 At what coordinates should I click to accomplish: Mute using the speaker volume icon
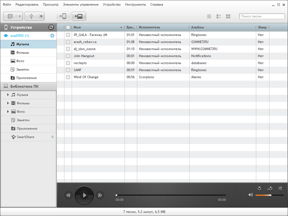tap(251, 195)
